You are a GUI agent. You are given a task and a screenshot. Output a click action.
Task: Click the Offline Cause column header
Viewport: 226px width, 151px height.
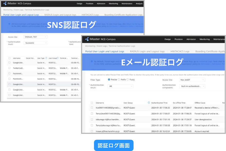[x=200, y=103]
